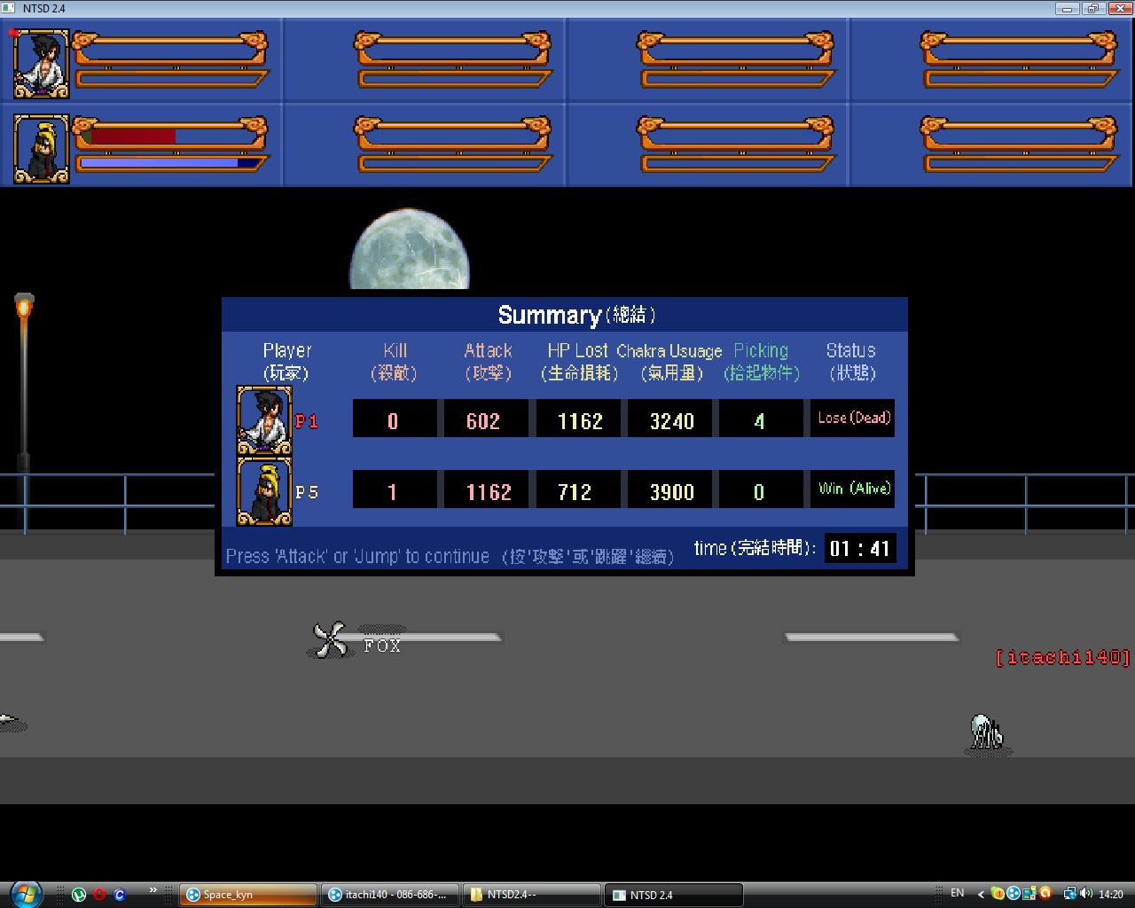Click the 01 : 41 time display
Screen dimensions: 1135x908
click(x=859, y=548)
